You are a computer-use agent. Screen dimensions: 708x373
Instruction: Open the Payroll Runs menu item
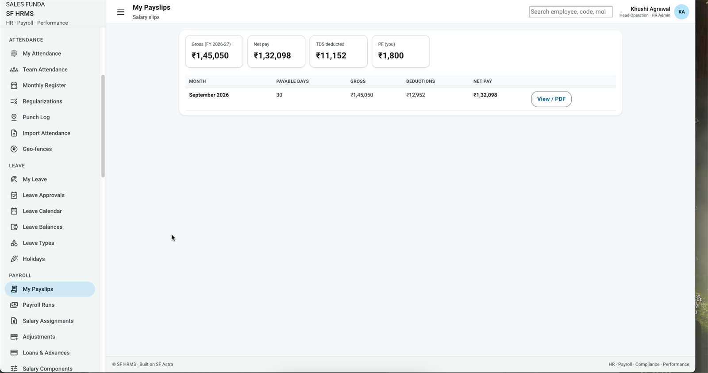[x=50, y=305]
